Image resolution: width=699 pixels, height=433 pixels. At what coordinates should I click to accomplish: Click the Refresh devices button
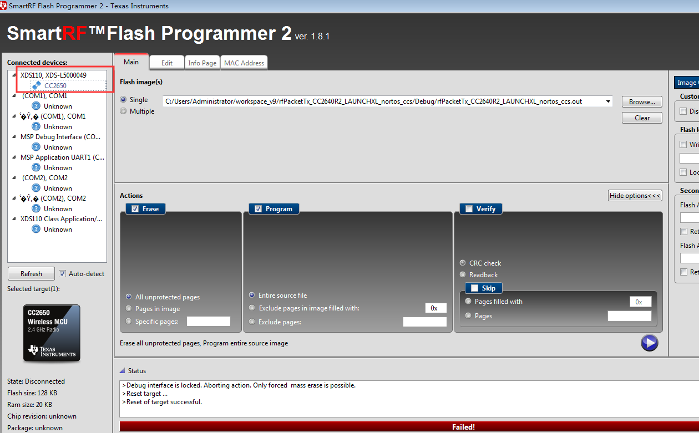(x=31, y=273)
